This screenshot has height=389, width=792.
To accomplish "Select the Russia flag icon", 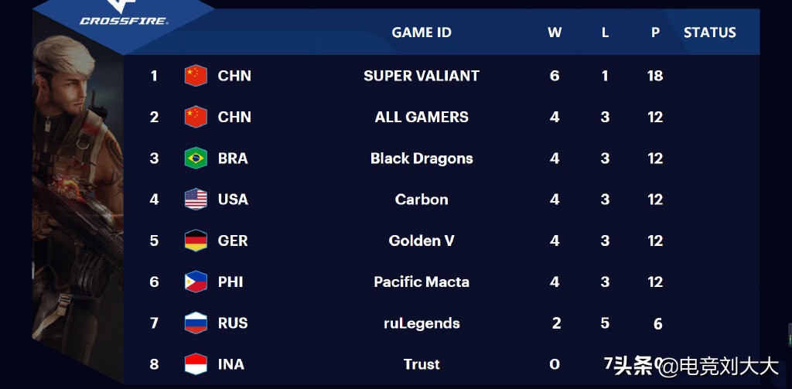I will pyautogui.click(x=196, y=322).
